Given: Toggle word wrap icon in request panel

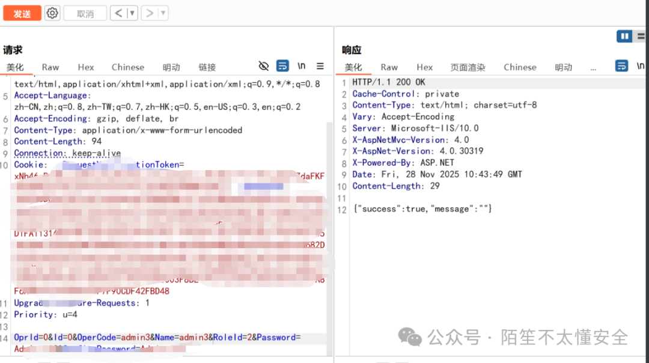Looking at the screenshot, I should click(282, 66).
